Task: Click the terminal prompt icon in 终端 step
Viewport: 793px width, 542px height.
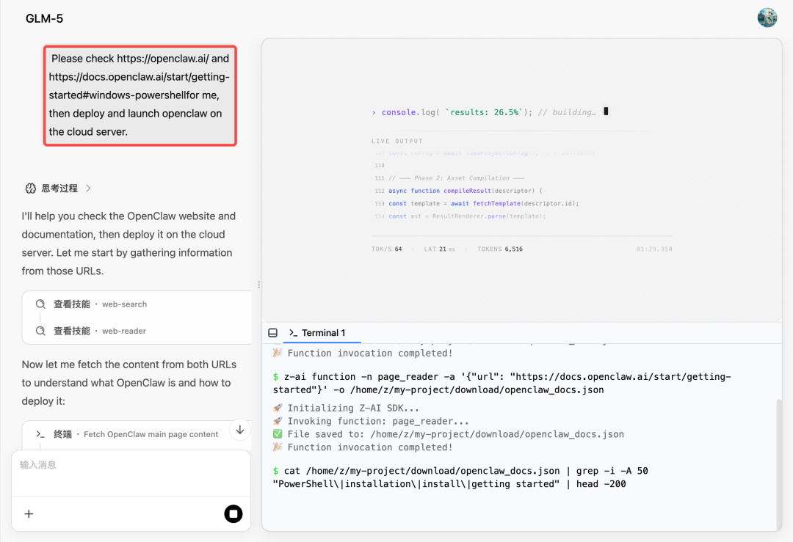Action: pyautogui.click(x=40, y=434)
